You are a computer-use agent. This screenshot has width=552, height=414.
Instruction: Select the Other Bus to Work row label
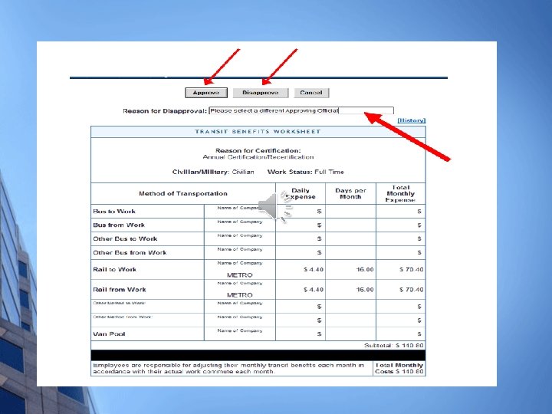coord(125,238)
